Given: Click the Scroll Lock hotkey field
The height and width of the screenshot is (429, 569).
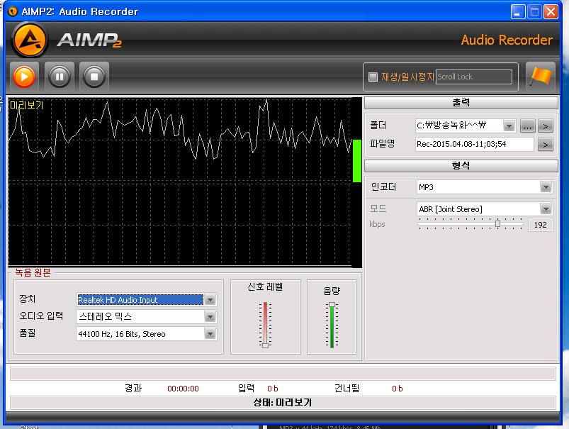Looking at the screenshot, I should pyautogui.click(x=473, y=77).
